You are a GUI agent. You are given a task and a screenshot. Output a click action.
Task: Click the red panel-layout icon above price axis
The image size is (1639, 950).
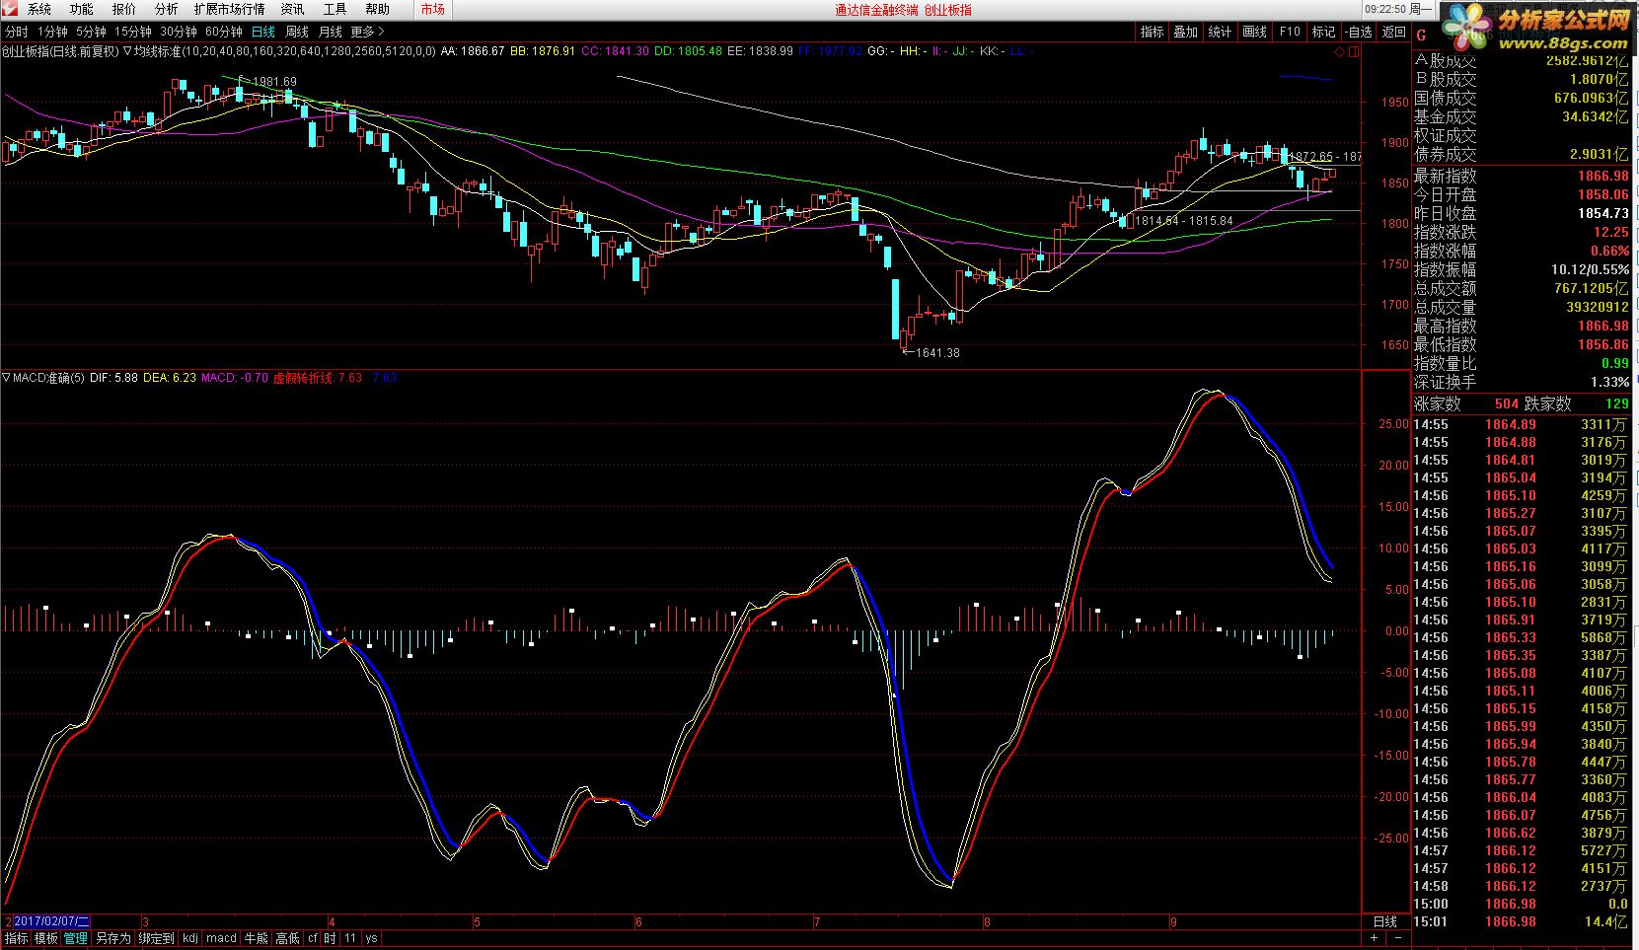point(1354,51)
